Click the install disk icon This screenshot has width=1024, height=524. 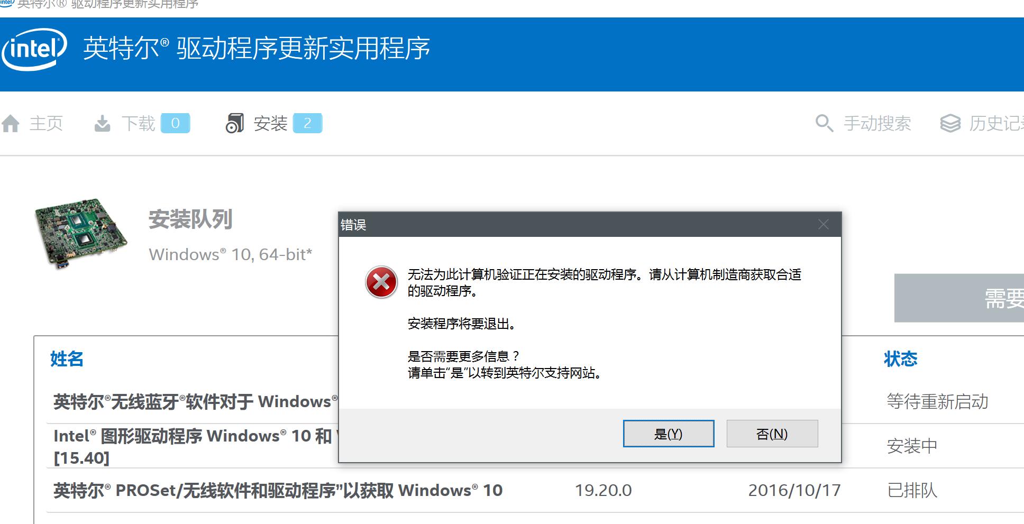[234, 123]
